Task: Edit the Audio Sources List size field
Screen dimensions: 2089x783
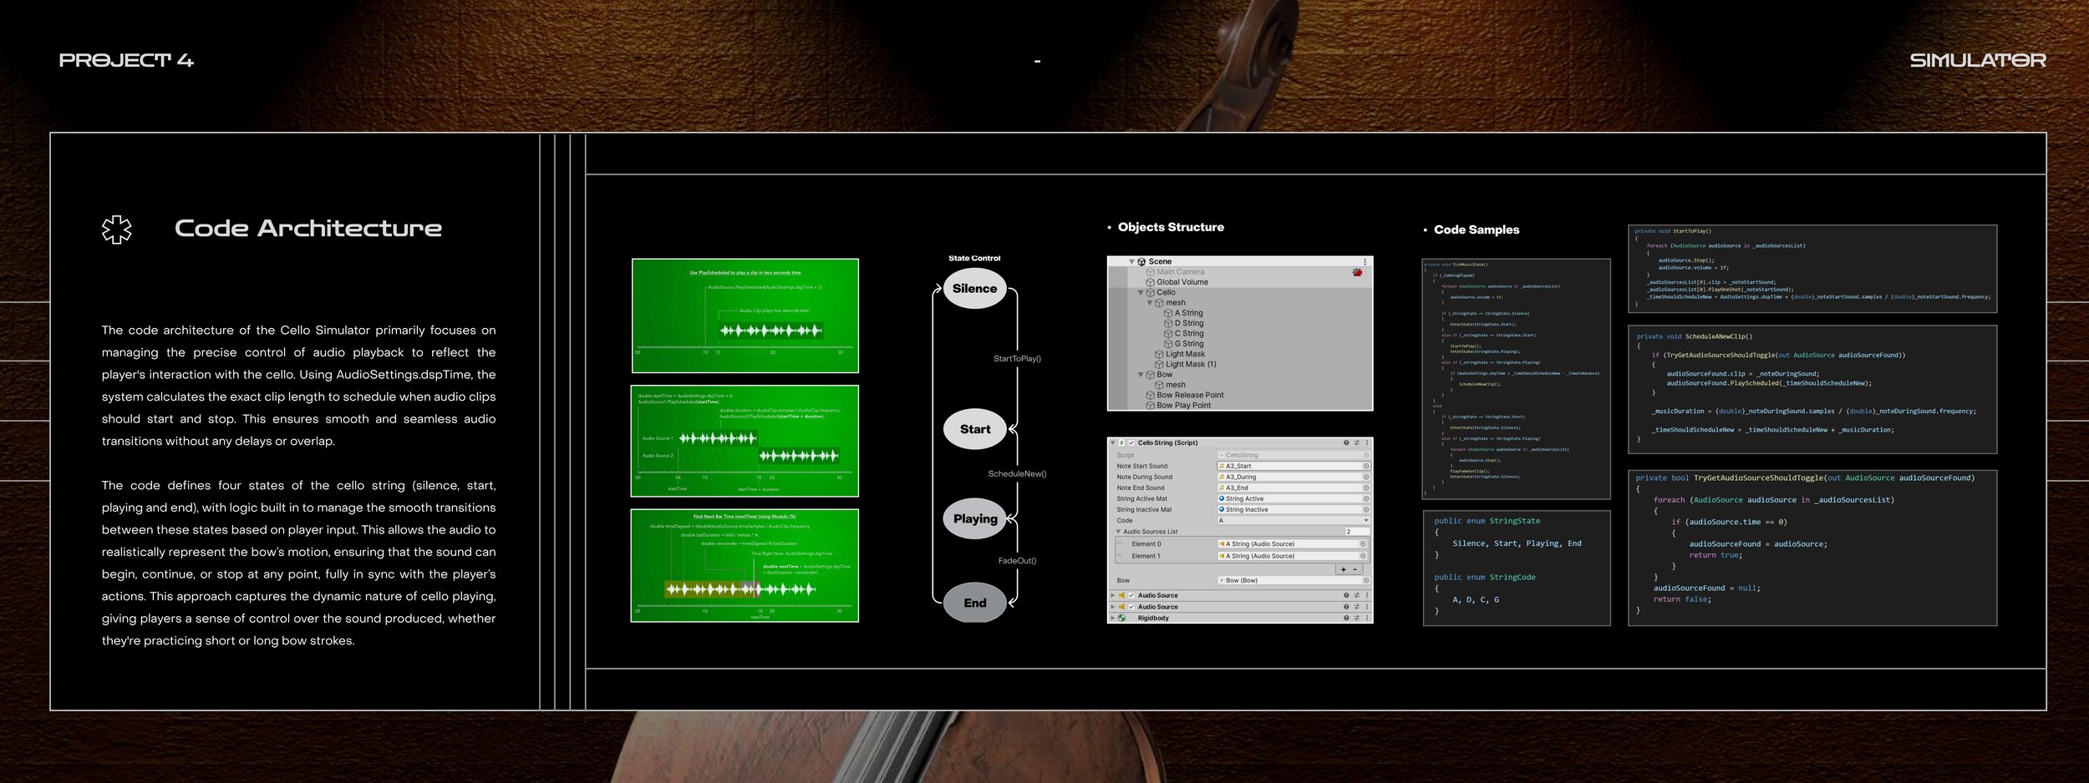Action: tap(1356, 532)
